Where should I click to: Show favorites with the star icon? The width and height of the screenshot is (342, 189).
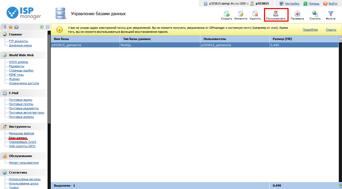point(11,27)
